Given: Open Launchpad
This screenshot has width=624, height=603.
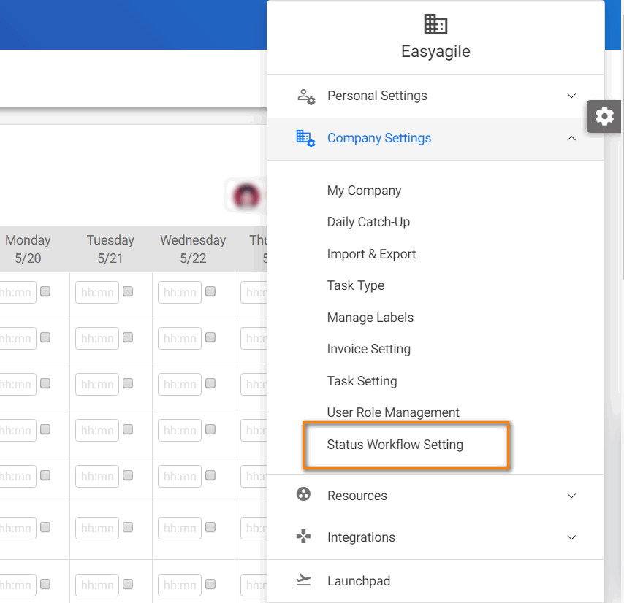Looking at the screenshot, I should point(435,581).
